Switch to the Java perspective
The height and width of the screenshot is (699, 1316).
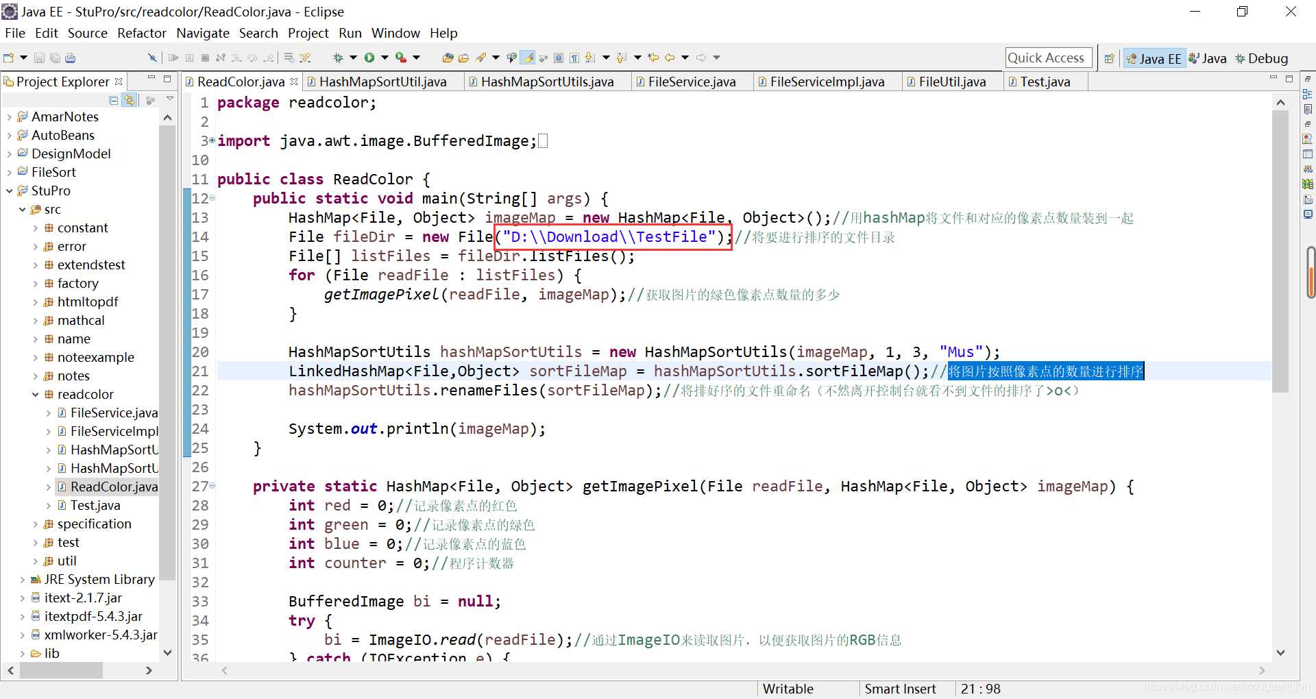[x=1207, y=59]
